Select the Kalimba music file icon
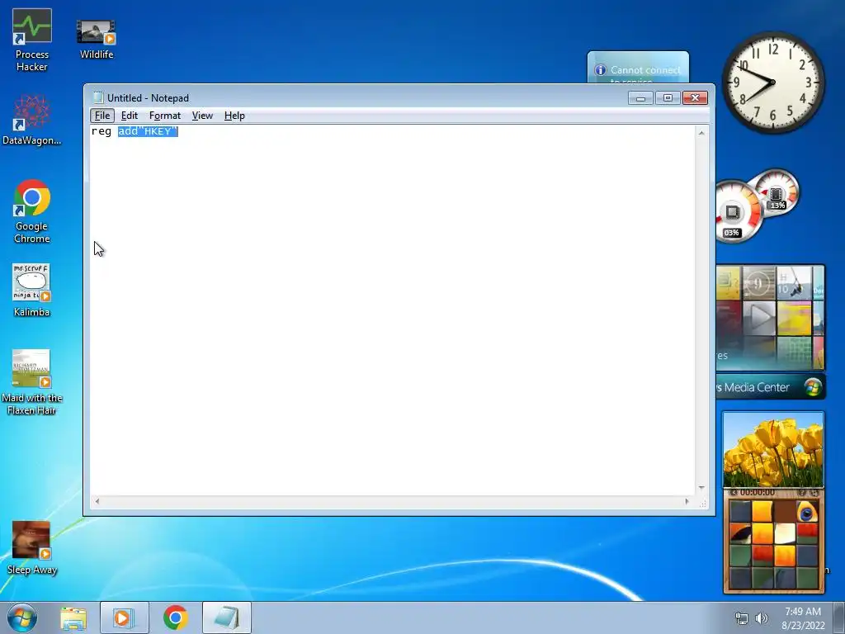 (32, 290)
